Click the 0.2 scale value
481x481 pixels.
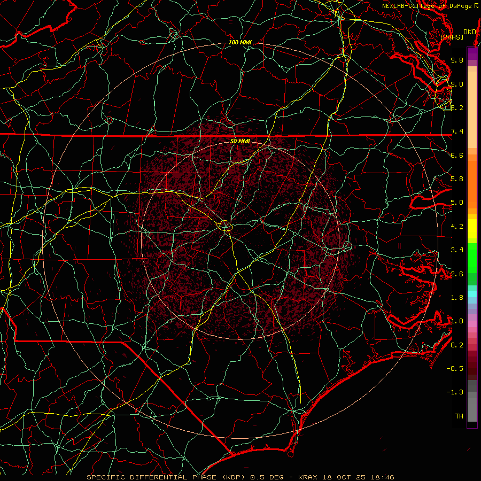(457, 345)
